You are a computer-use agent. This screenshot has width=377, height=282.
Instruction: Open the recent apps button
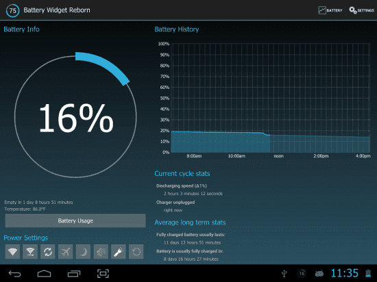click(x=74, y=273)
